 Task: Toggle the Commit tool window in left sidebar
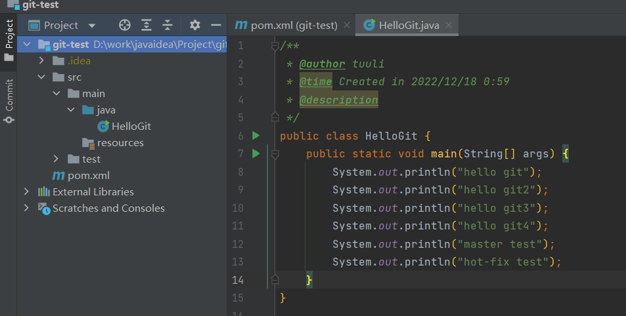point(9,102)
